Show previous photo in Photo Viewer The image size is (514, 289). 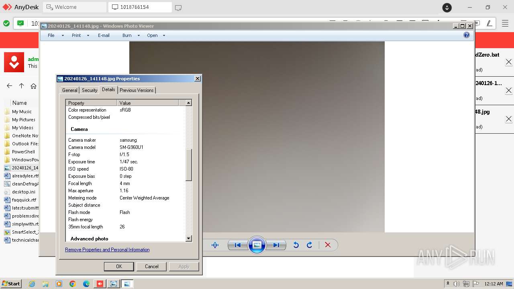(x=238, y=245)
